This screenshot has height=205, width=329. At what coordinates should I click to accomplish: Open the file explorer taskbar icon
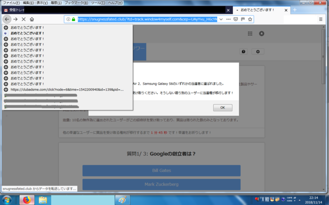[x=43, y=199]
